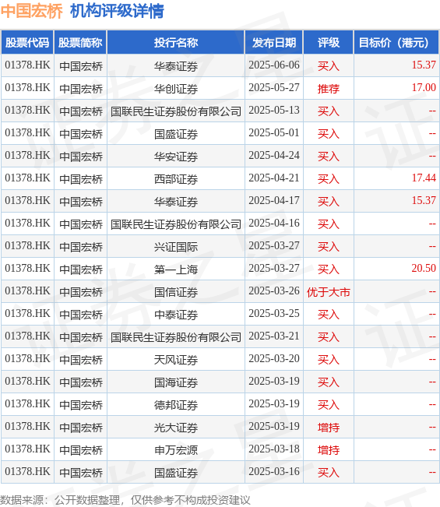The height and width of the screenshot is (507, 440).
Task: Click the 评级 column header
Action: [328, 42]
